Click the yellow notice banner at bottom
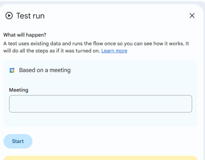Screen dimensions: 205x160 [x=100, y=158]
